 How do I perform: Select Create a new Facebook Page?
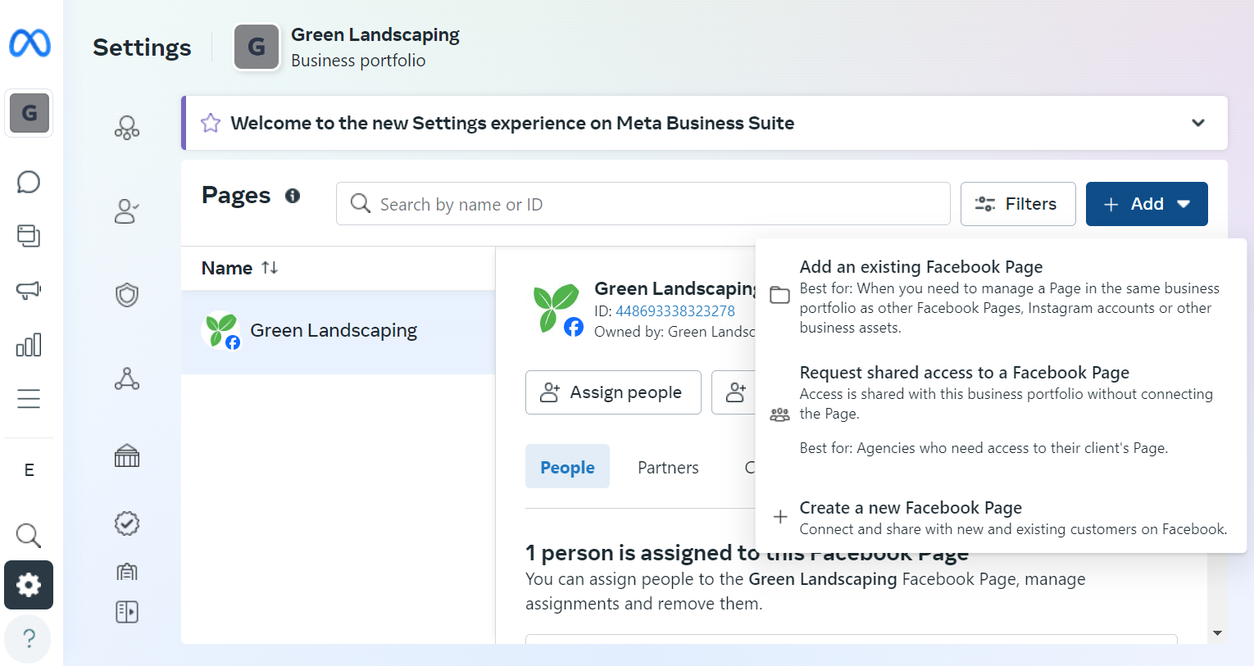pyautogui.click(x=1001, y=518)
